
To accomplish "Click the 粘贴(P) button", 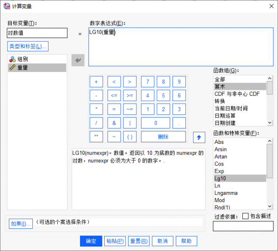I will (115, 241).
